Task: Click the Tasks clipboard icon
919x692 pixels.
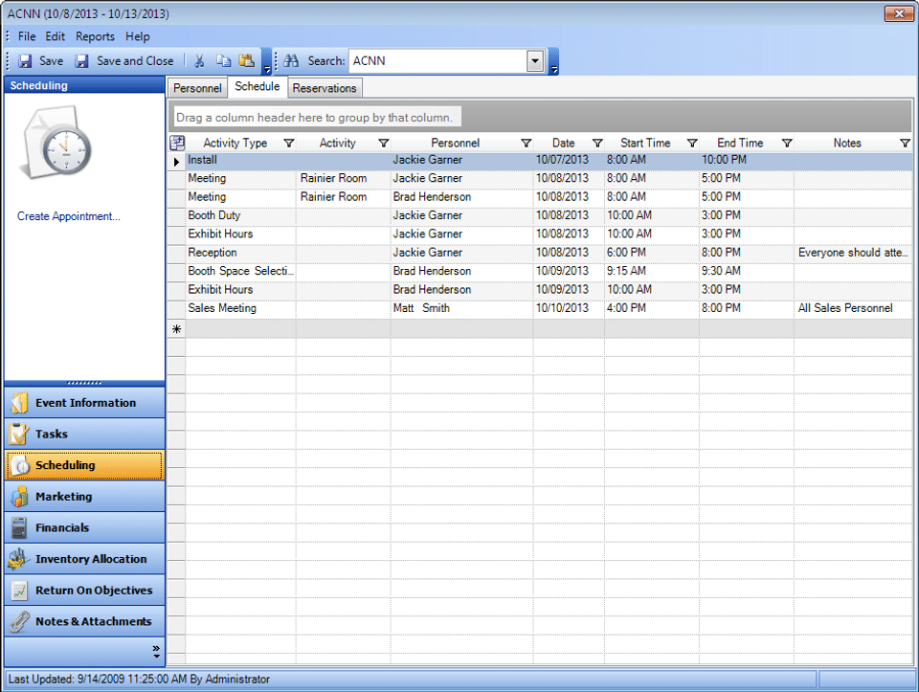Action: 19,435
